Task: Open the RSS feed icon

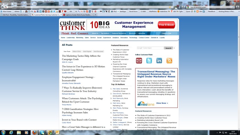Action: [169, 61]
